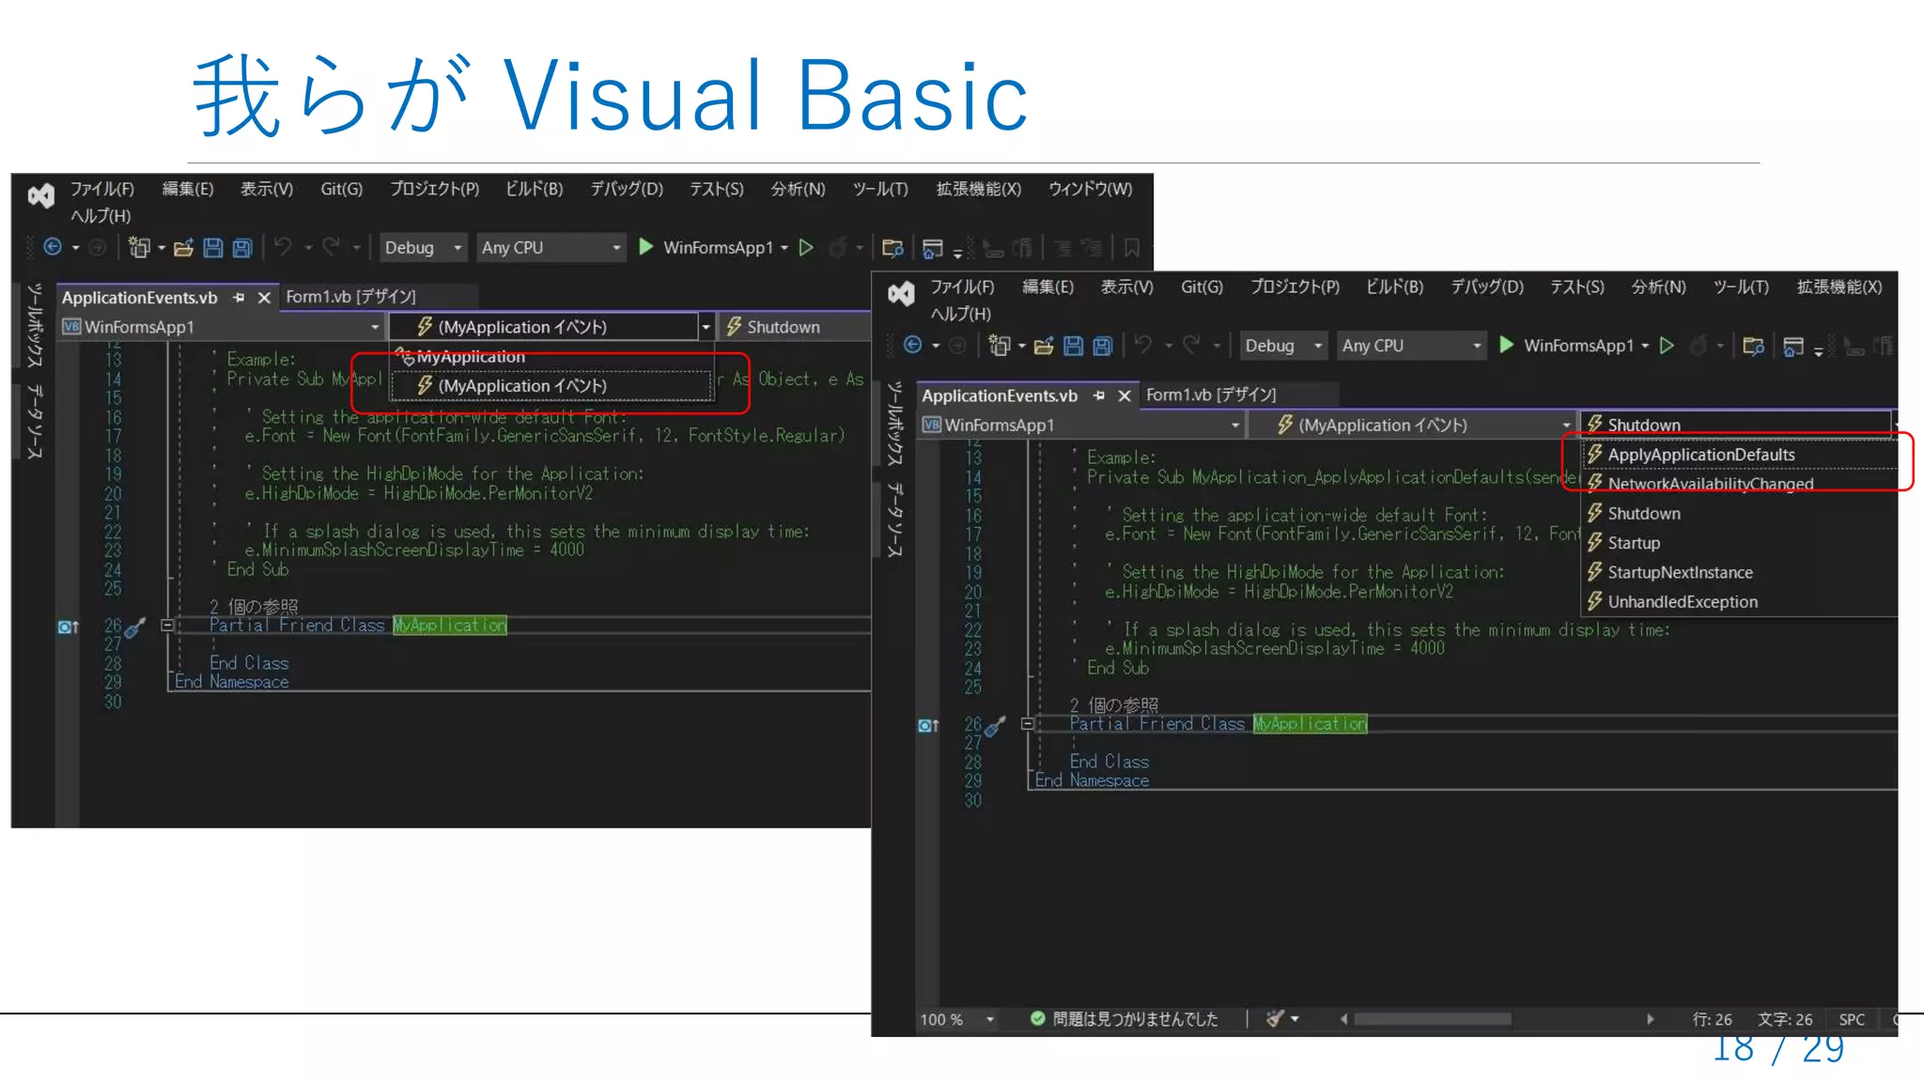Open Git(G) menu in right window
The image size is (1924, 1082).
(1202, 286)
